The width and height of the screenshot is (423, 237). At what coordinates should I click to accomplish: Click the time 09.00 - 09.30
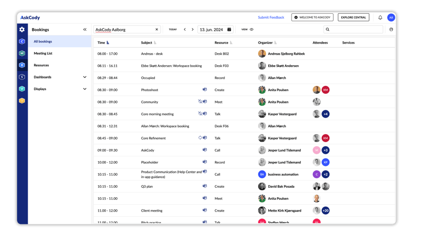(107, 150)
